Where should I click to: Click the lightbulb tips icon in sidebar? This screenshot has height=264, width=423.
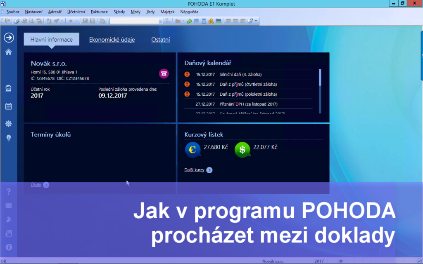tap(9, 138)
